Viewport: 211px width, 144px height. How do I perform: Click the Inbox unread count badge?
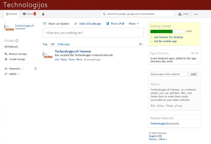35,14
